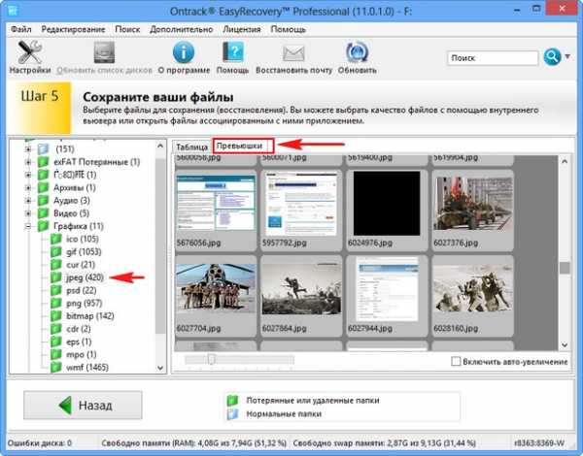Viewport: 583px width, 456px height.
Task: Click the Назад back button
Action: [83, 406]
